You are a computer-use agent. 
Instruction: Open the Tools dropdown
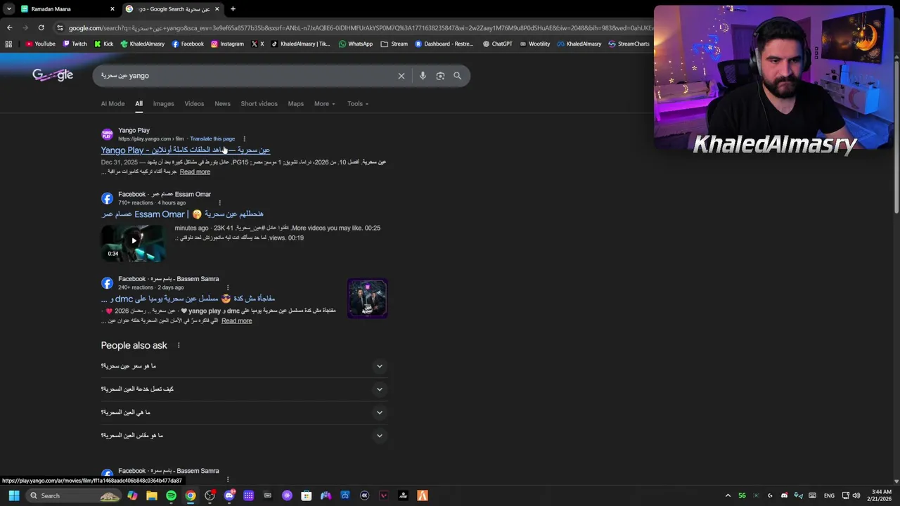(x=357, y=104)
